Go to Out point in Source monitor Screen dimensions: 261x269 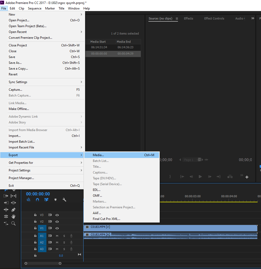coord(219,176)
